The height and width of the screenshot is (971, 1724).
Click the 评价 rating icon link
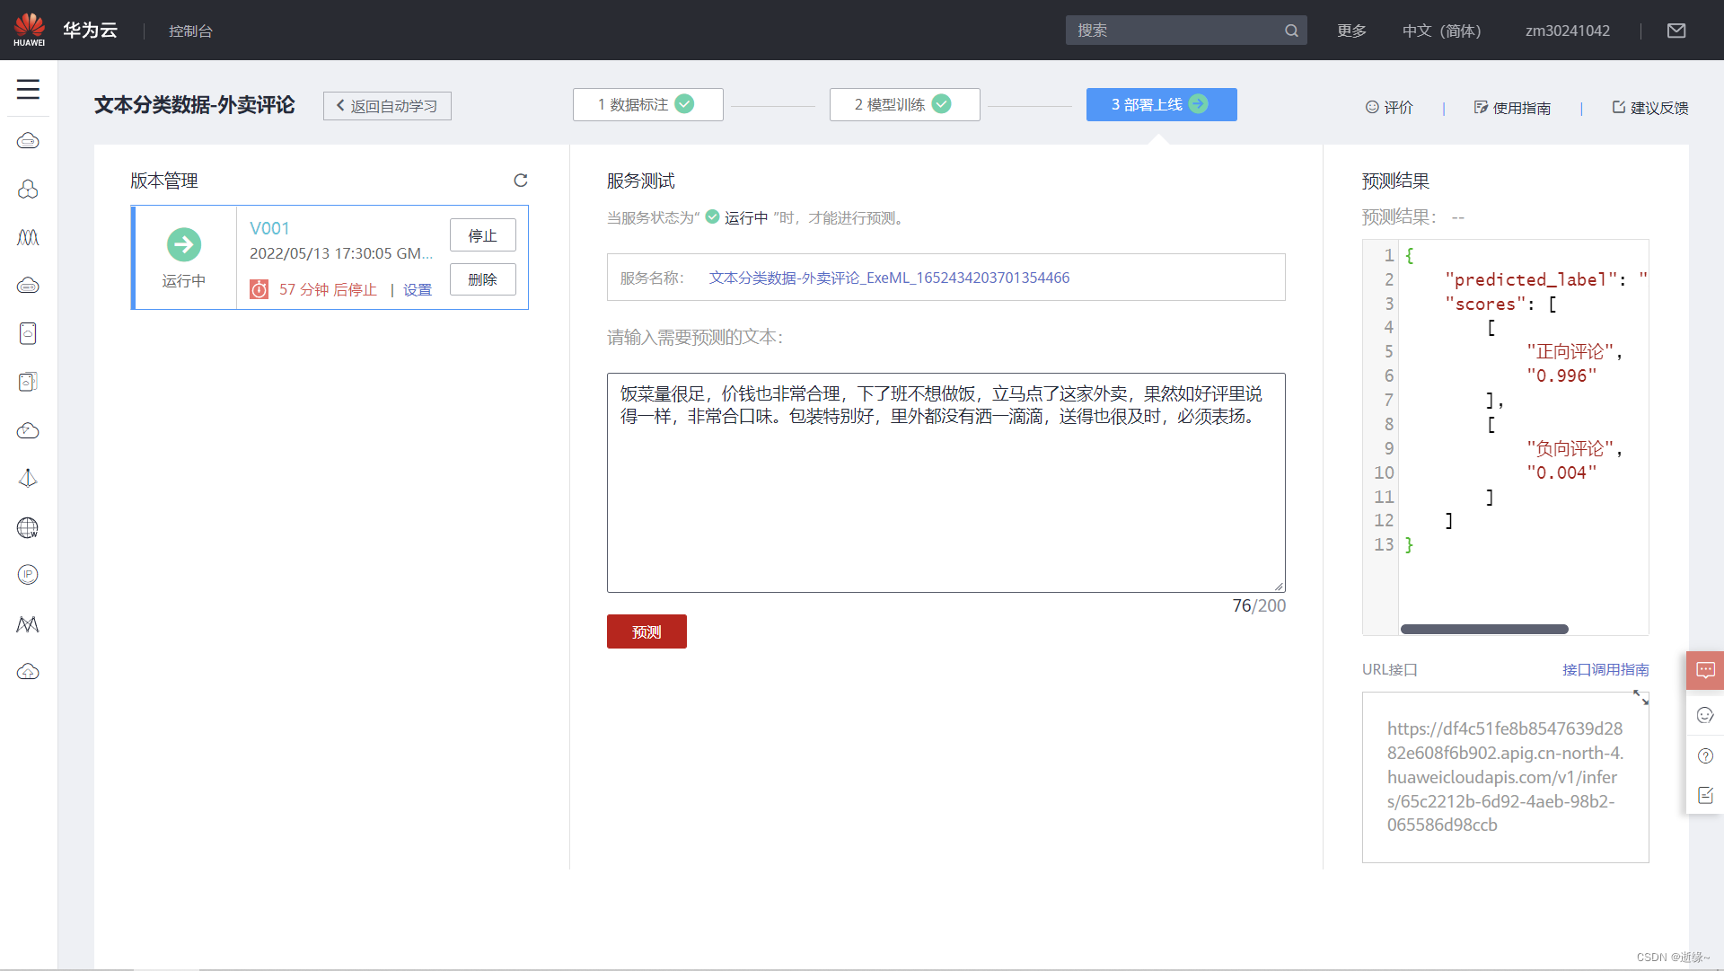coord(1389,108)
